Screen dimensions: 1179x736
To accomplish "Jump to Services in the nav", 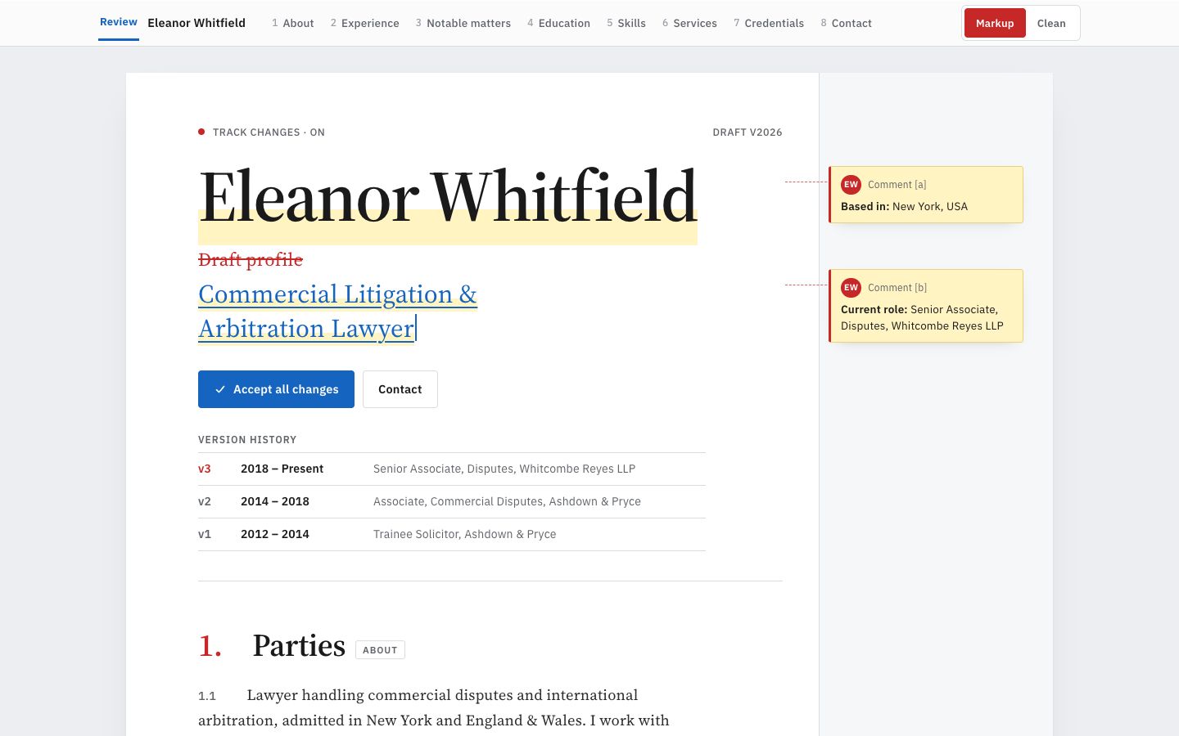I will [689, 23].
